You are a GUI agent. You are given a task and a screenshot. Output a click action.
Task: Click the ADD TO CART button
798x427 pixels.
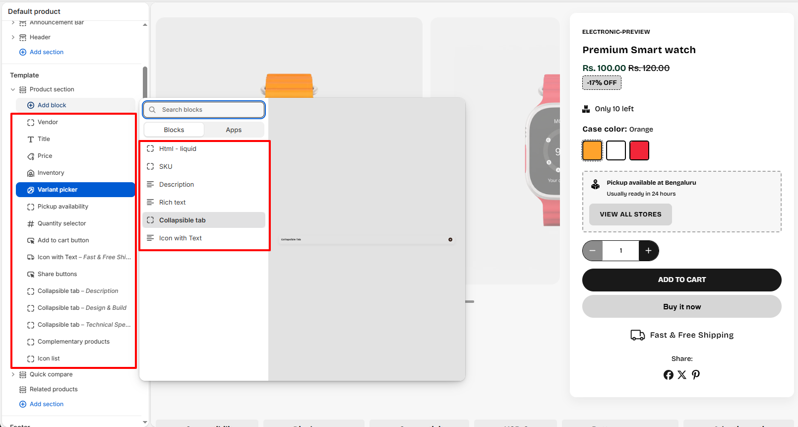682,280
